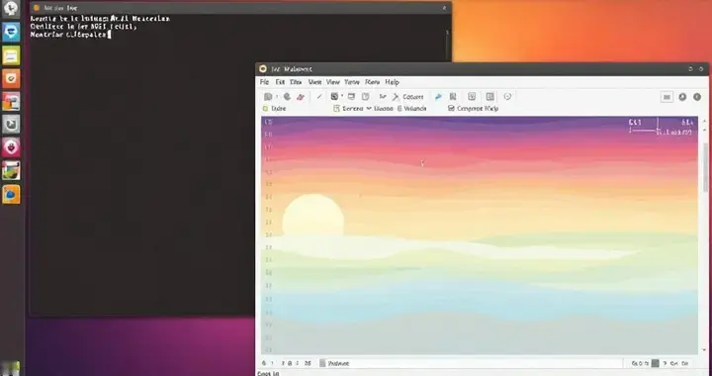
Task: Select the blue pin toolbar icon
Action: 438,96
